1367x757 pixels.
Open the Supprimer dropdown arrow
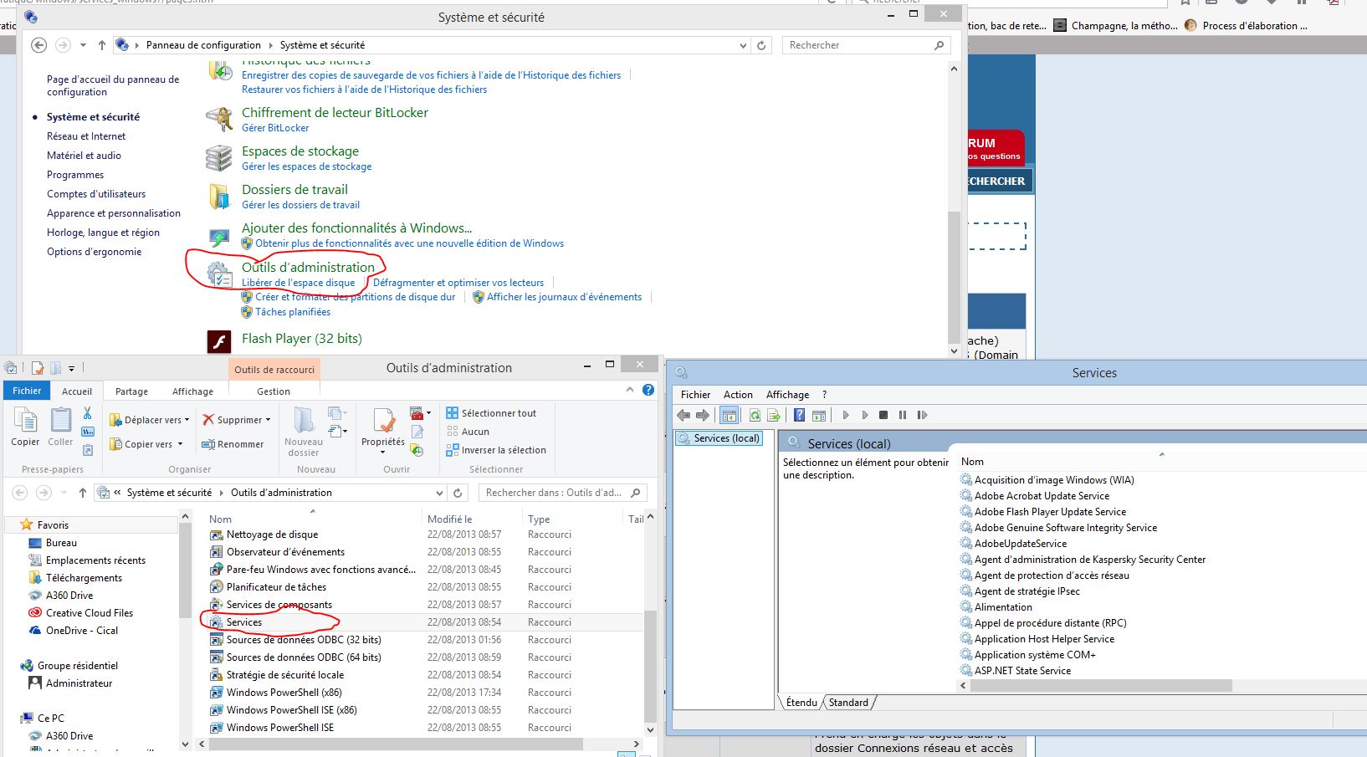[x=268, y=420]
